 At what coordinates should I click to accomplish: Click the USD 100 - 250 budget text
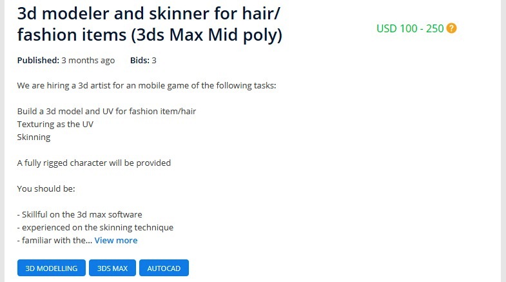tap(410, 28)
